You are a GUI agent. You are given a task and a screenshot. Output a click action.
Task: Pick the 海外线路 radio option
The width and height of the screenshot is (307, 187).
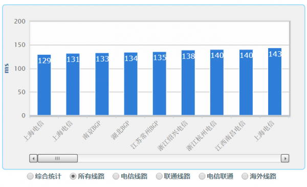(245, 176)
